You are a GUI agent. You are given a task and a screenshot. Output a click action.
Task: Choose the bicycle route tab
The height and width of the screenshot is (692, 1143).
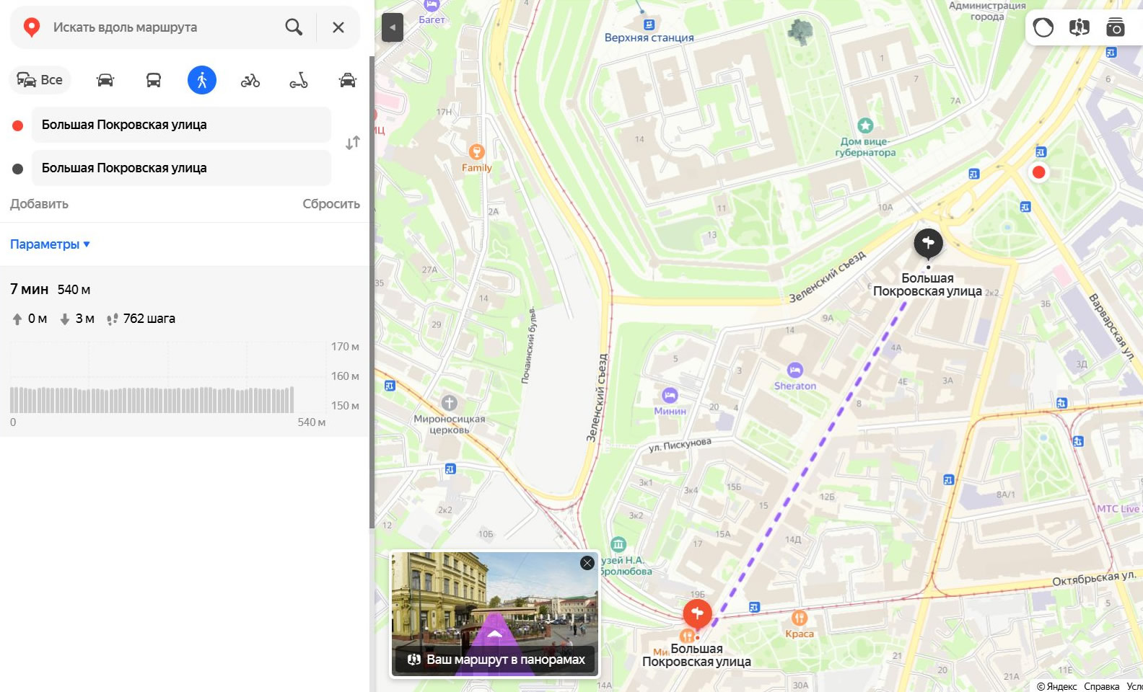tap(250, 80)
